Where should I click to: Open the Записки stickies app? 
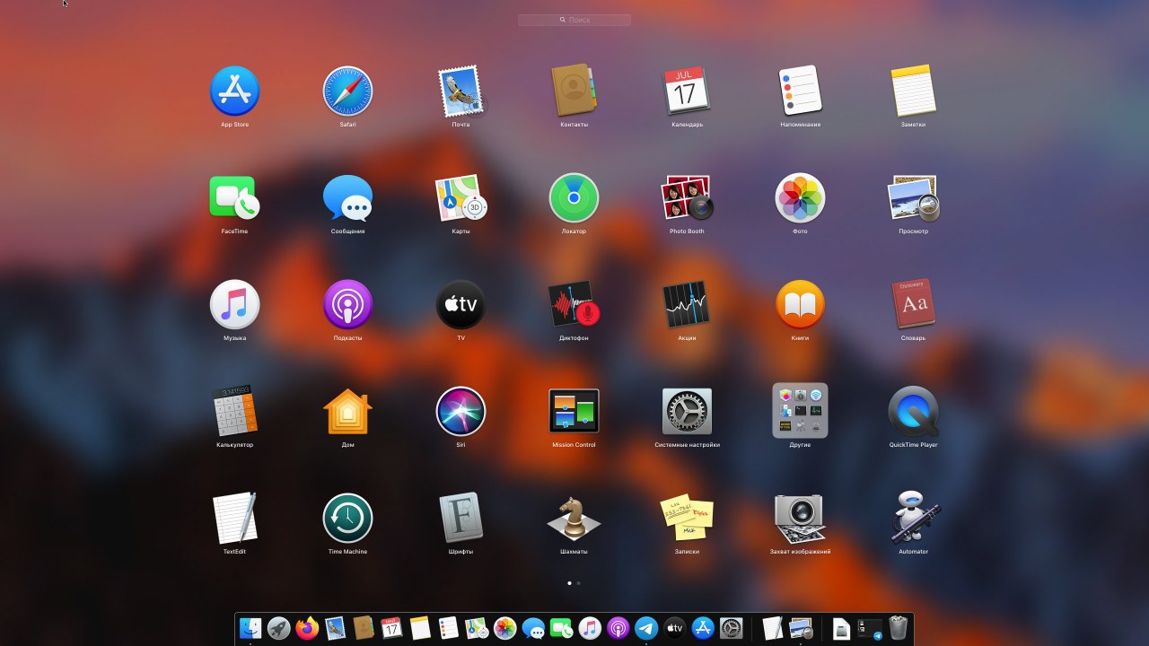687,519
